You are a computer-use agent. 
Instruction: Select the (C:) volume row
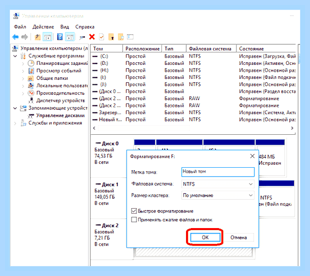click(193, 56)
